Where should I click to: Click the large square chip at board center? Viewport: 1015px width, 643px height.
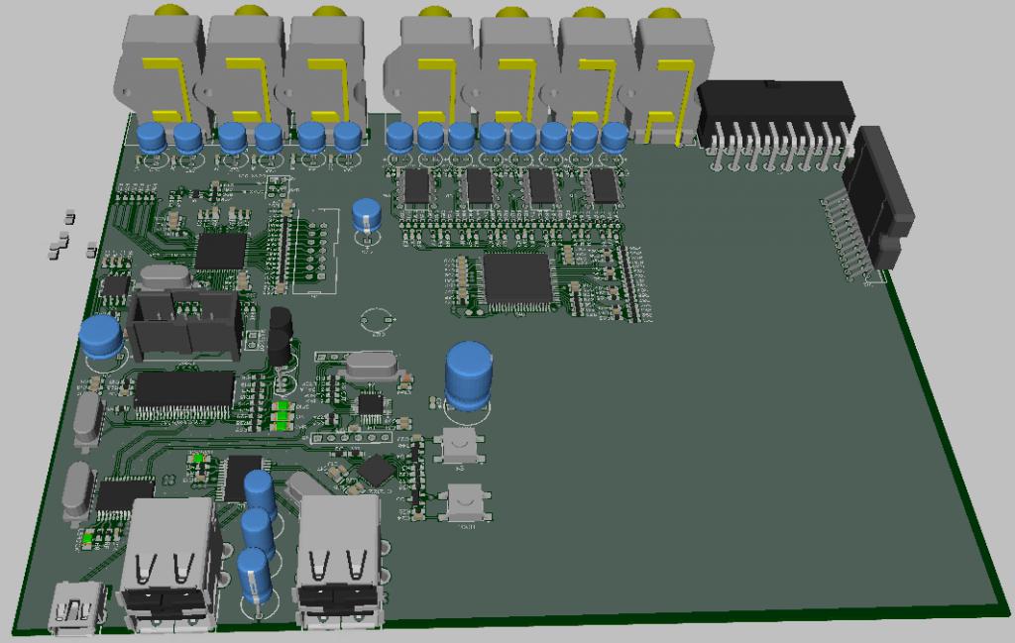(x=516, y=277)
